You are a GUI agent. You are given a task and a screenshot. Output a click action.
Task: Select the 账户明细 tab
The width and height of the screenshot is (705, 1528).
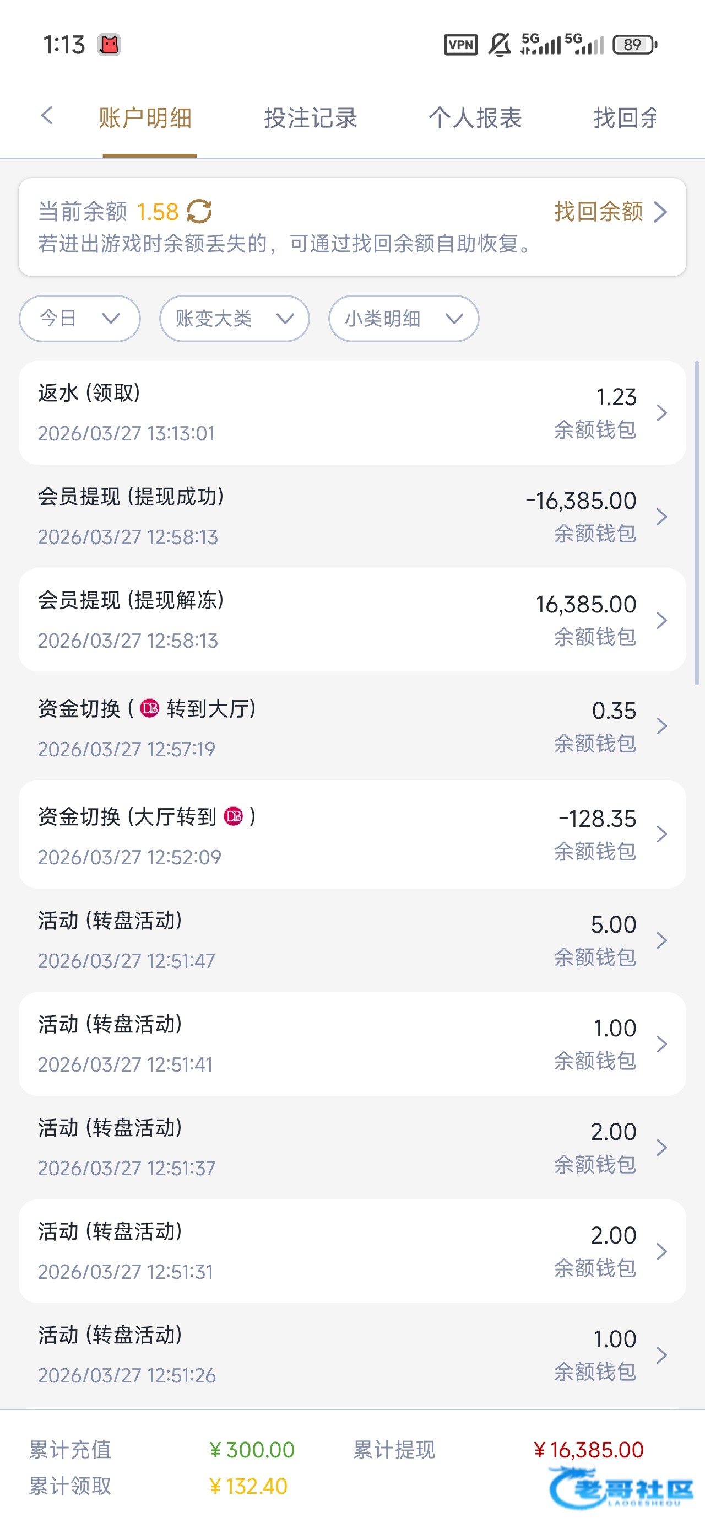click(145, 118)
